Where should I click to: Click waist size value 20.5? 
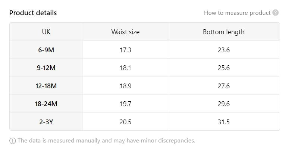coord(125,122)
